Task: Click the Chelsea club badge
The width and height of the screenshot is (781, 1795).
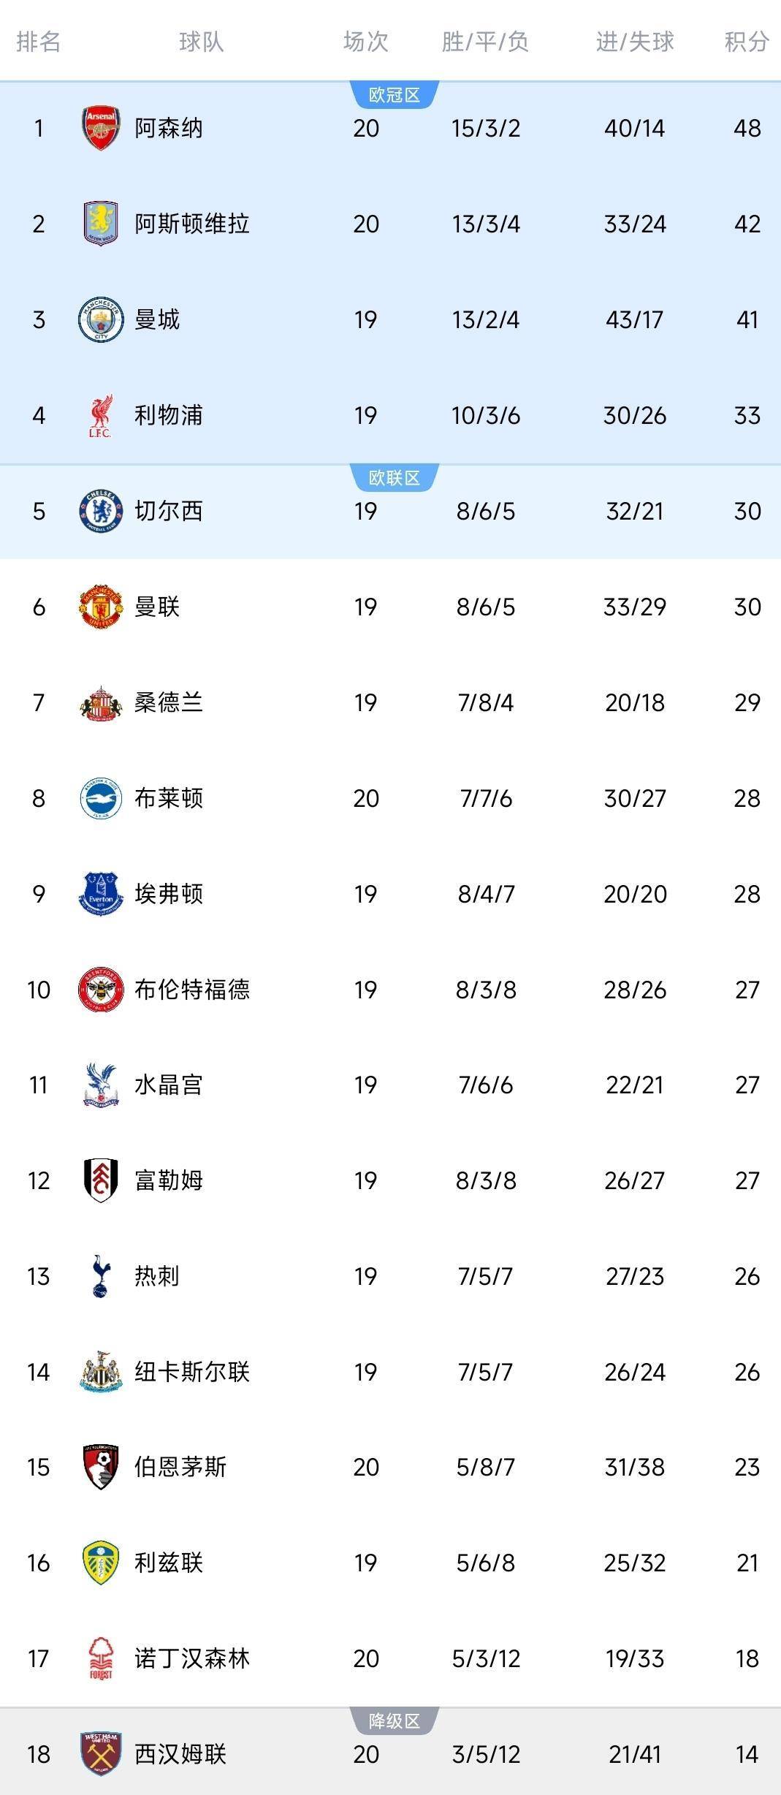Action: tap(100, 511)
